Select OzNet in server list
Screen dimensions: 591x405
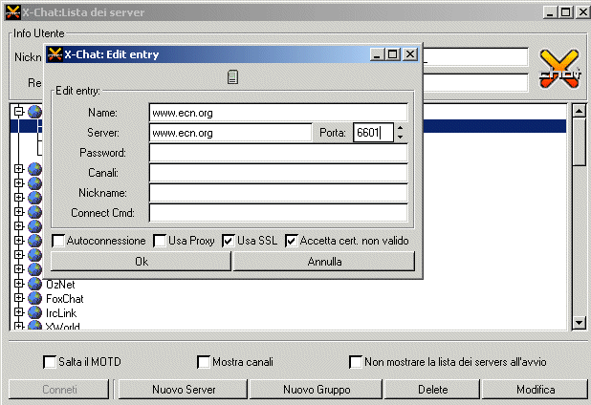pyautogui.click(x=60, y=285)
